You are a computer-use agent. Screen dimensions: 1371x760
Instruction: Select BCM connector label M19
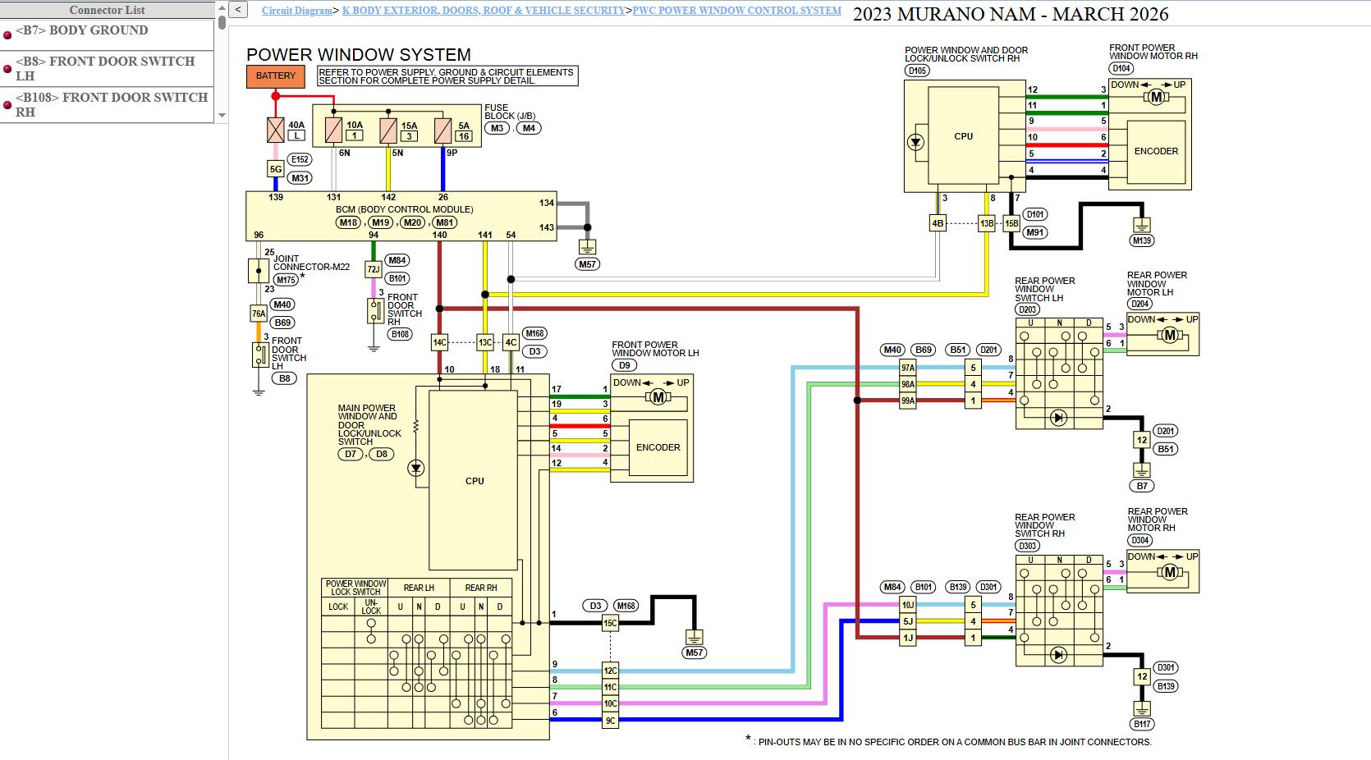(380, 222)
